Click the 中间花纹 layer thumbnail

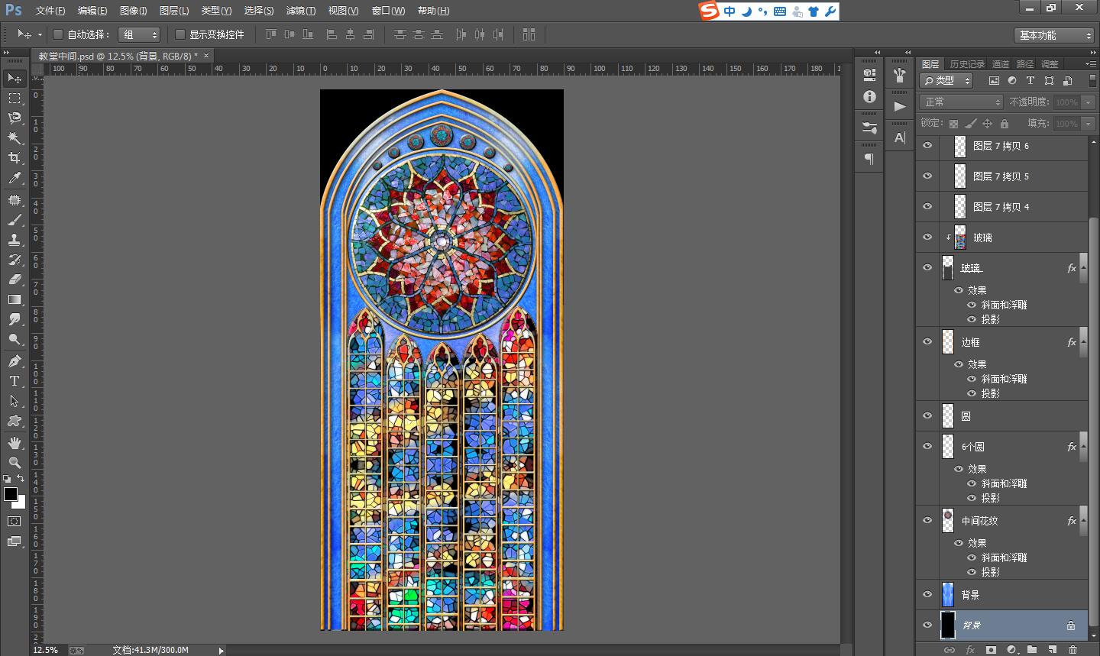click(x=948, y=520)
